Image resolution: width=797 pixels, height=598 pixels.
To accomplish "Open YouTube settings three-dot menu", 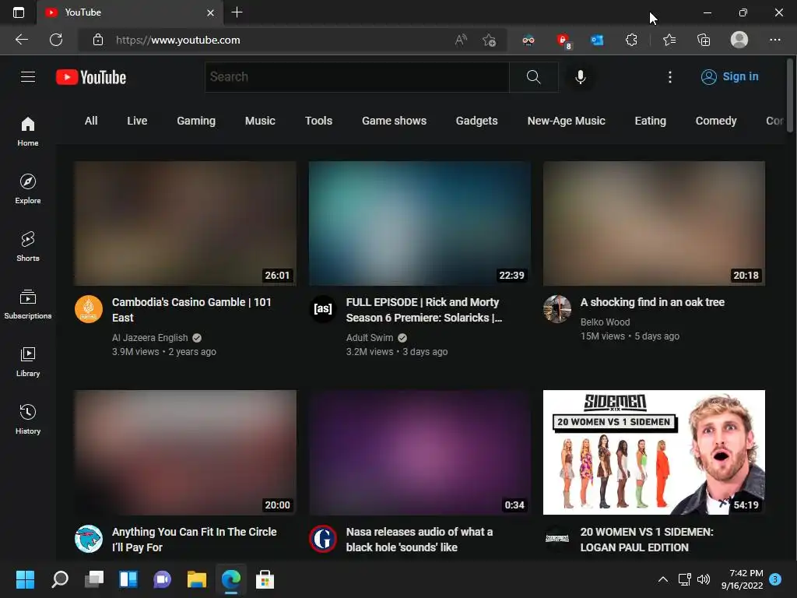I will (670, 77).
